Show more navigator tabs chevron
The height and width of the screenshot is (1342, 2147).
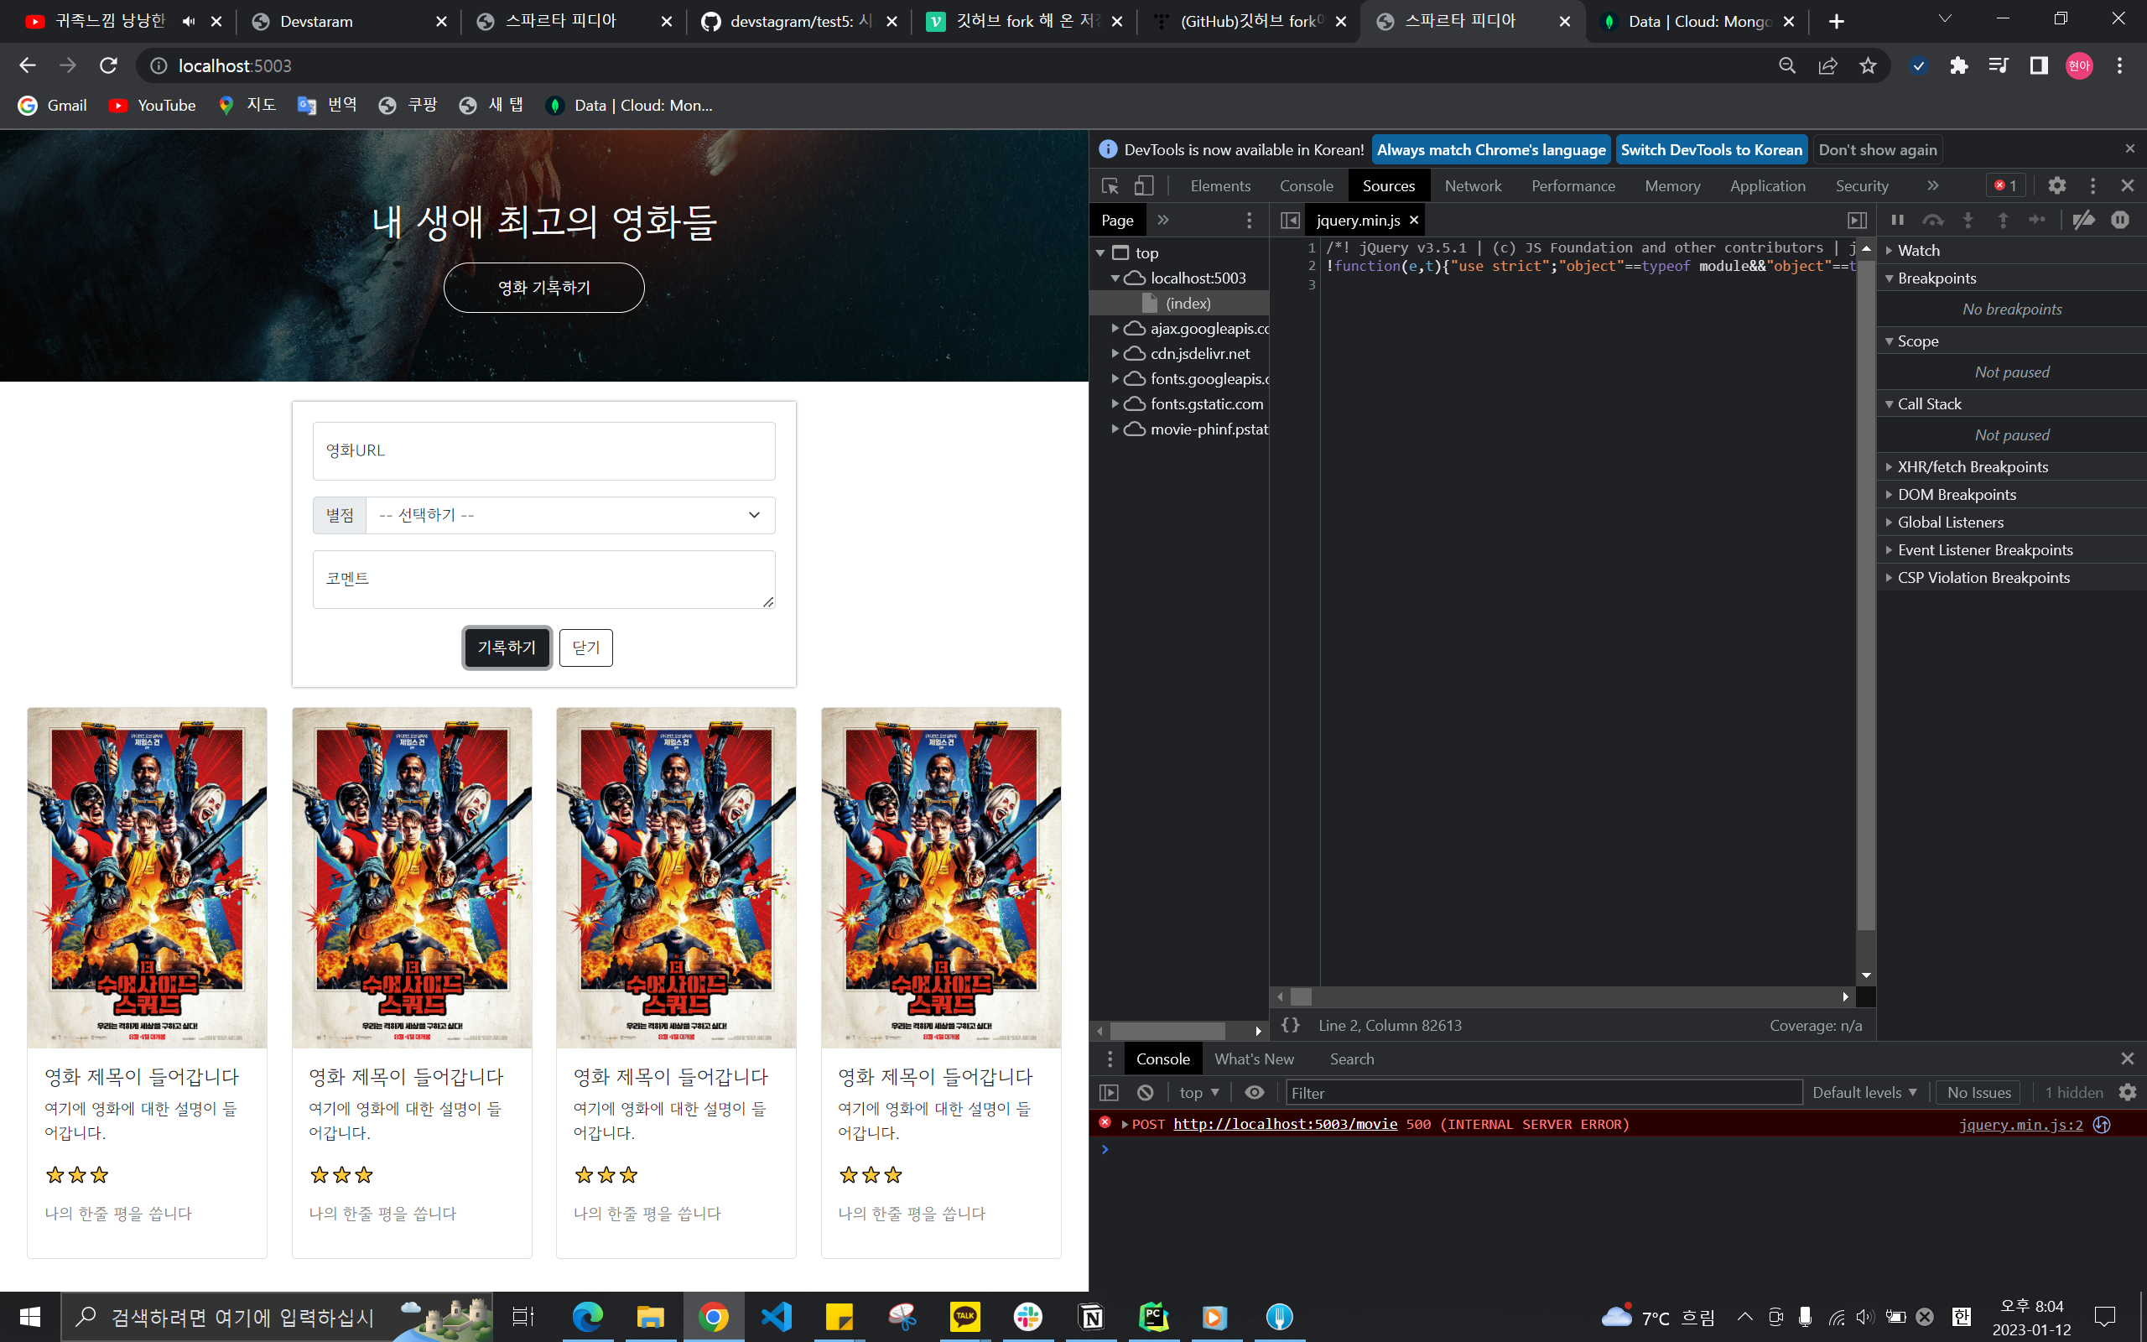(1163, 220)
